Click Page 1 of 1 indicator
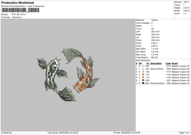Screen dimensions: 191x135 [184, 132]
